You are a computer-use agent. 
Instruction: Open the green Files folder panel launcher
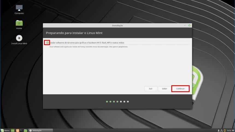(x=26, y=131)
